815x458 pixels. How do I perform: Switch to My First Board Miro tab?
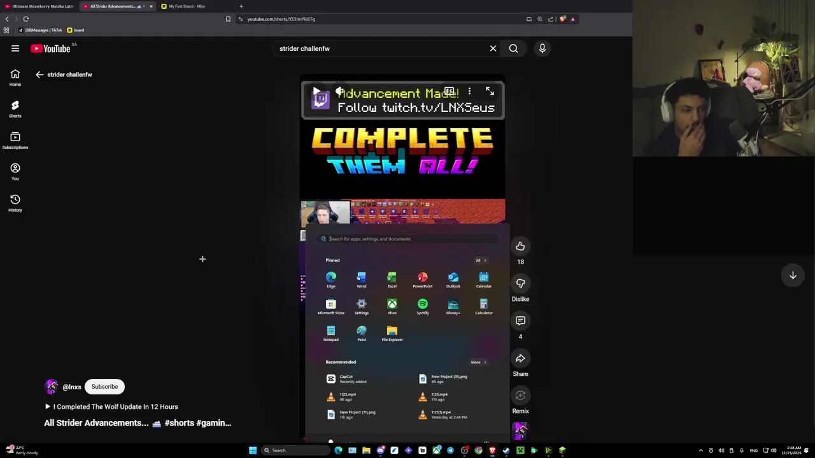point(187,6)
